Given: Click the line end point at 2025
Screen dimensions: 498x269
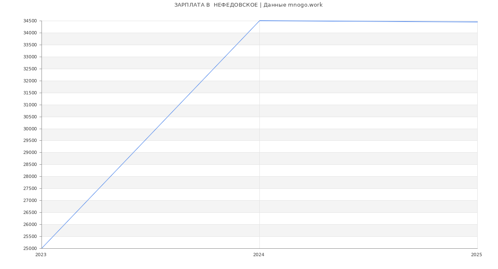Looking at the screenshot, I should 477,22.
